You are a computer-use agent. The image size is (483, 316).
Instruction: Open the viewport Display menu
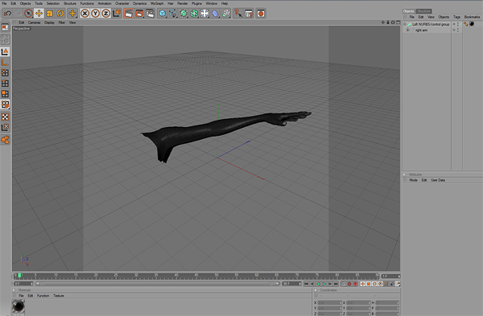pos(49,23)
